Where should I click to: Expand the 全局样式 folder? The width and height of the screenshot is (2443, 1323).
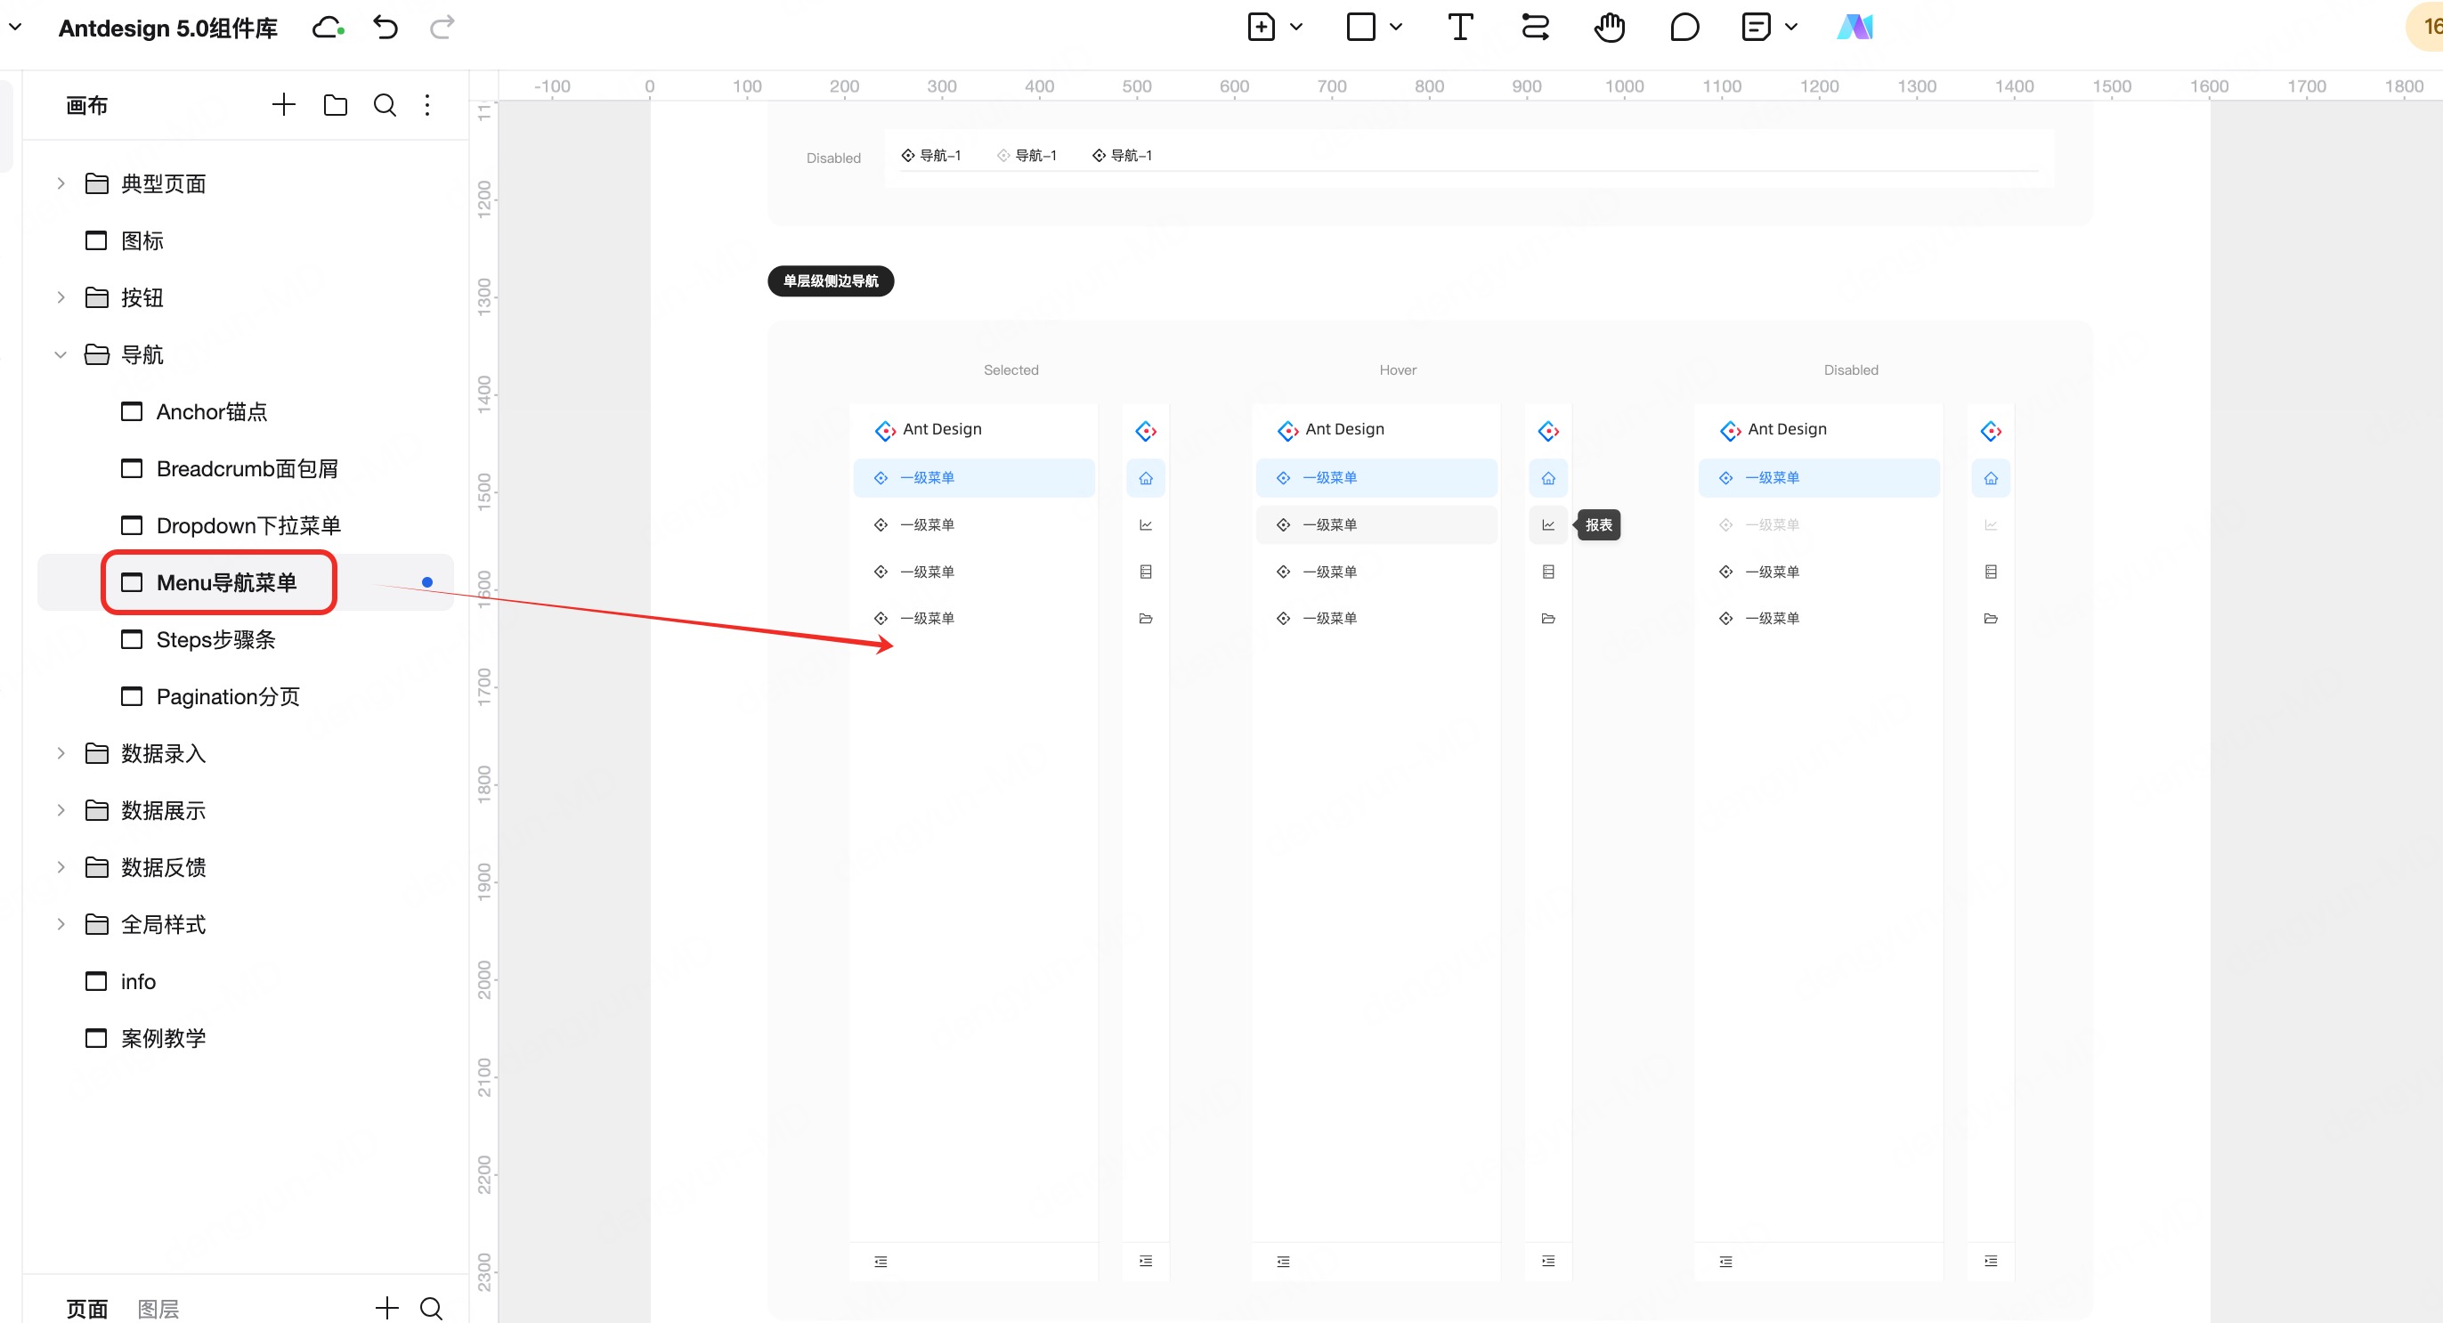click(x=61, y=924)
